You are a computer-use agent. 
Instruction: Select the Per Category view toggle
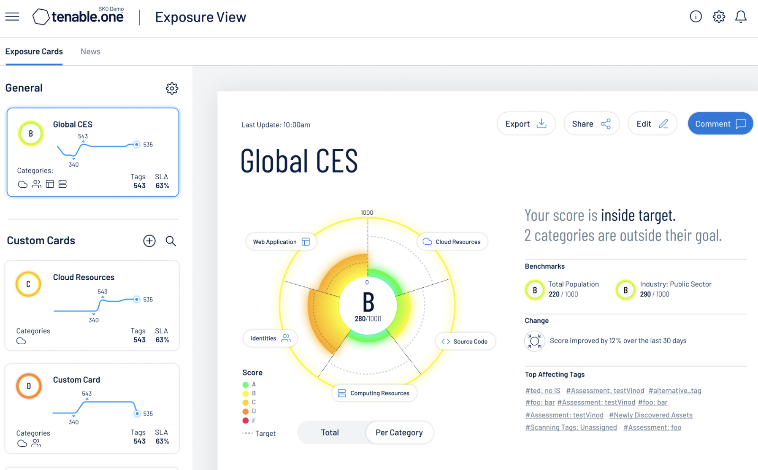coord(399,432)
